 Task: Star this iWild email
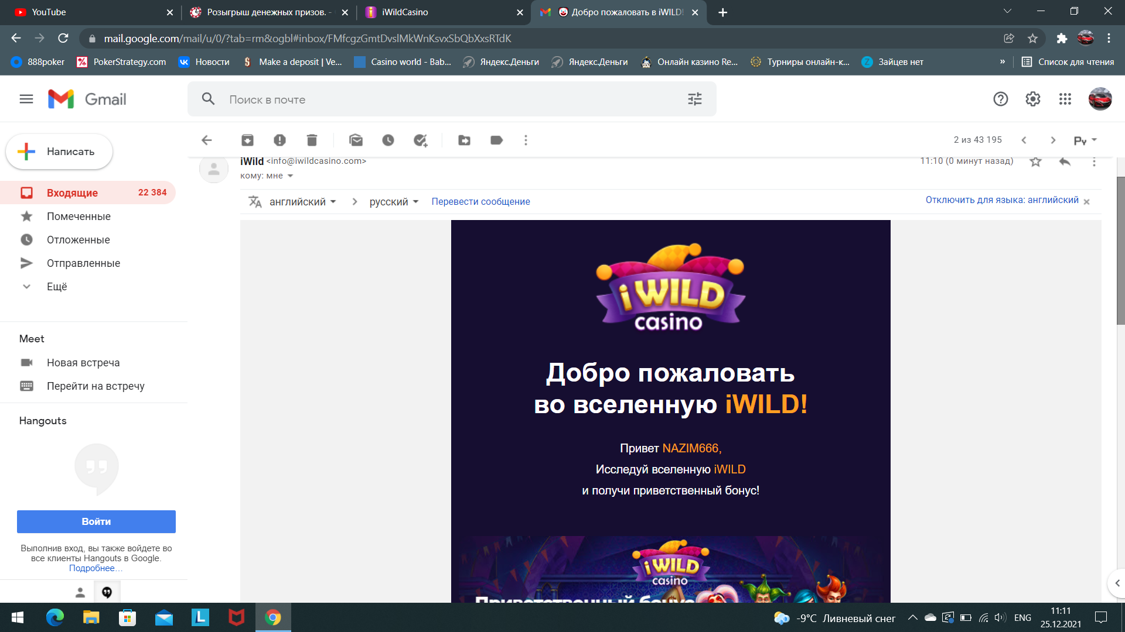1035,162
